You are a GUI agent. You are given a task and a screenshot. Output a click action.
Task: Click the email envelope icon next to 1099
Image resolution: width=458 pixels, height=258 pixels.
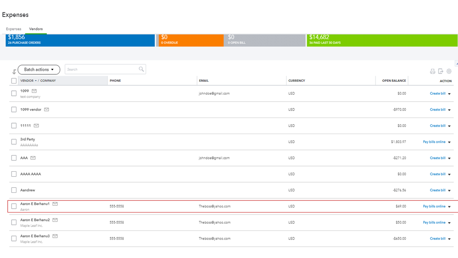tap(34, 91)
